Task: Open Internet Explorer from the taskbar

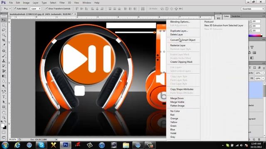Action: [x=17, y=145]
